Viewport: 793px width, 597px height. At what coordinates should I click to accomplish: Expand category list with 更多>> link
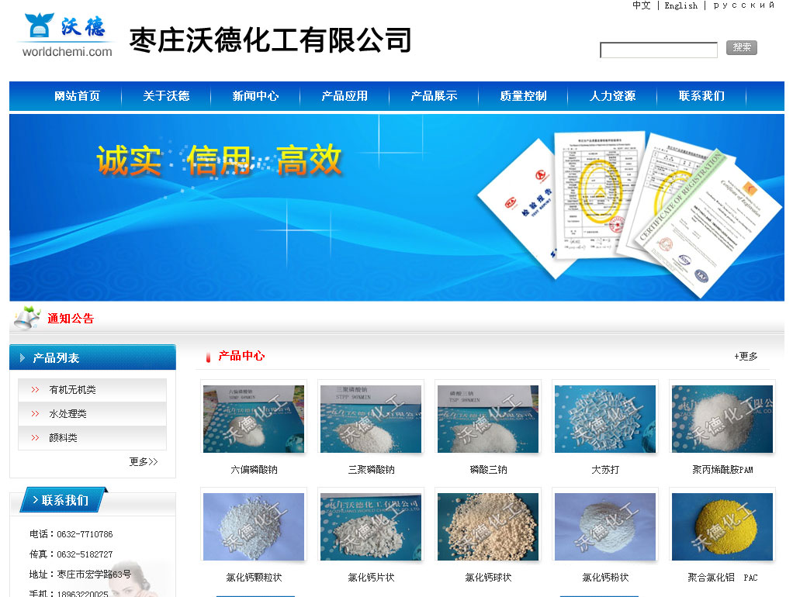[x=144, y=462]
